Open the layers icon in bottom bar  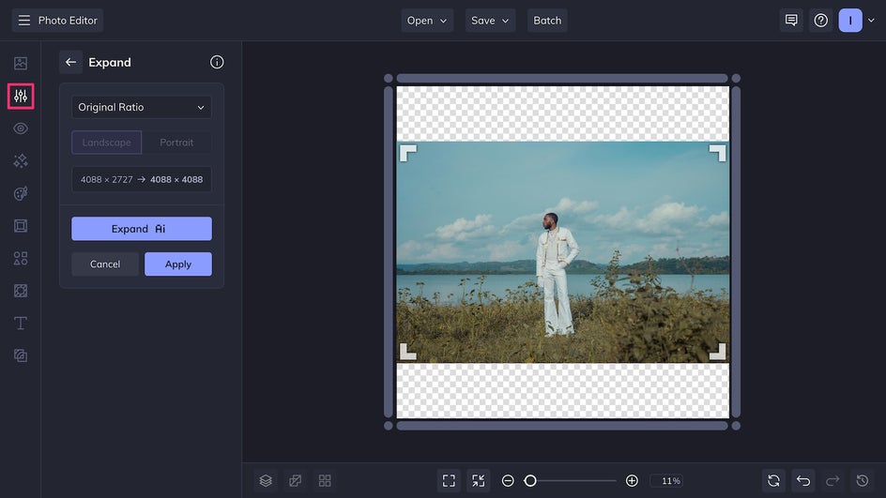tap(266, 480)
